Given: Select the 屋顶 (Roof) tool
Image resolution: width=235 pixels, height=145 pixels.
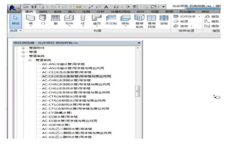Looking at the screenshot, I should click(97, 20).
